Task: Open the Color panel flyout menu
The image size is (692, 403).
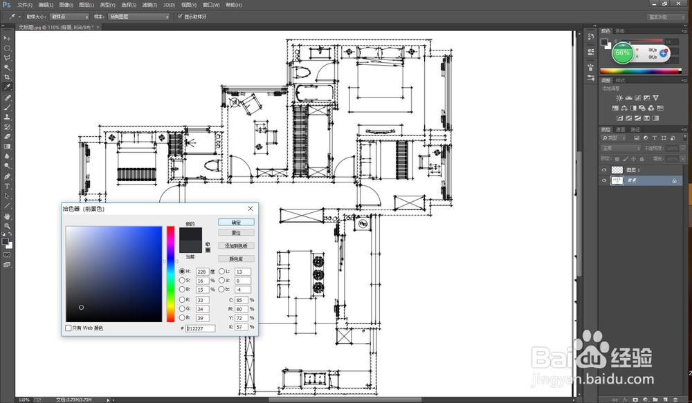Action: click(x=684, y=31)
